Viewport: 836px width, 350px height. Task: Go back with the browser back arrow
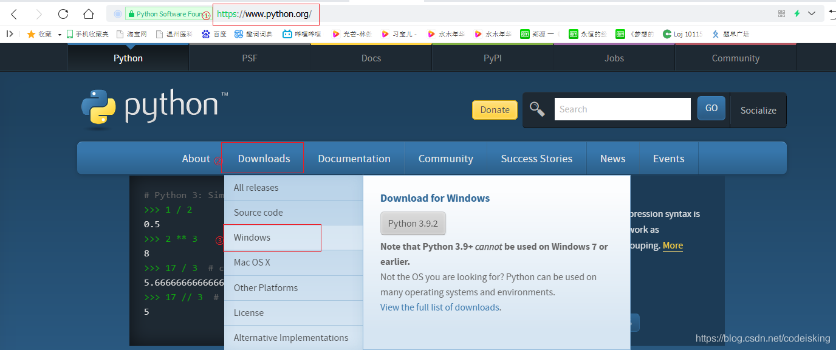[x=15, y=14]
